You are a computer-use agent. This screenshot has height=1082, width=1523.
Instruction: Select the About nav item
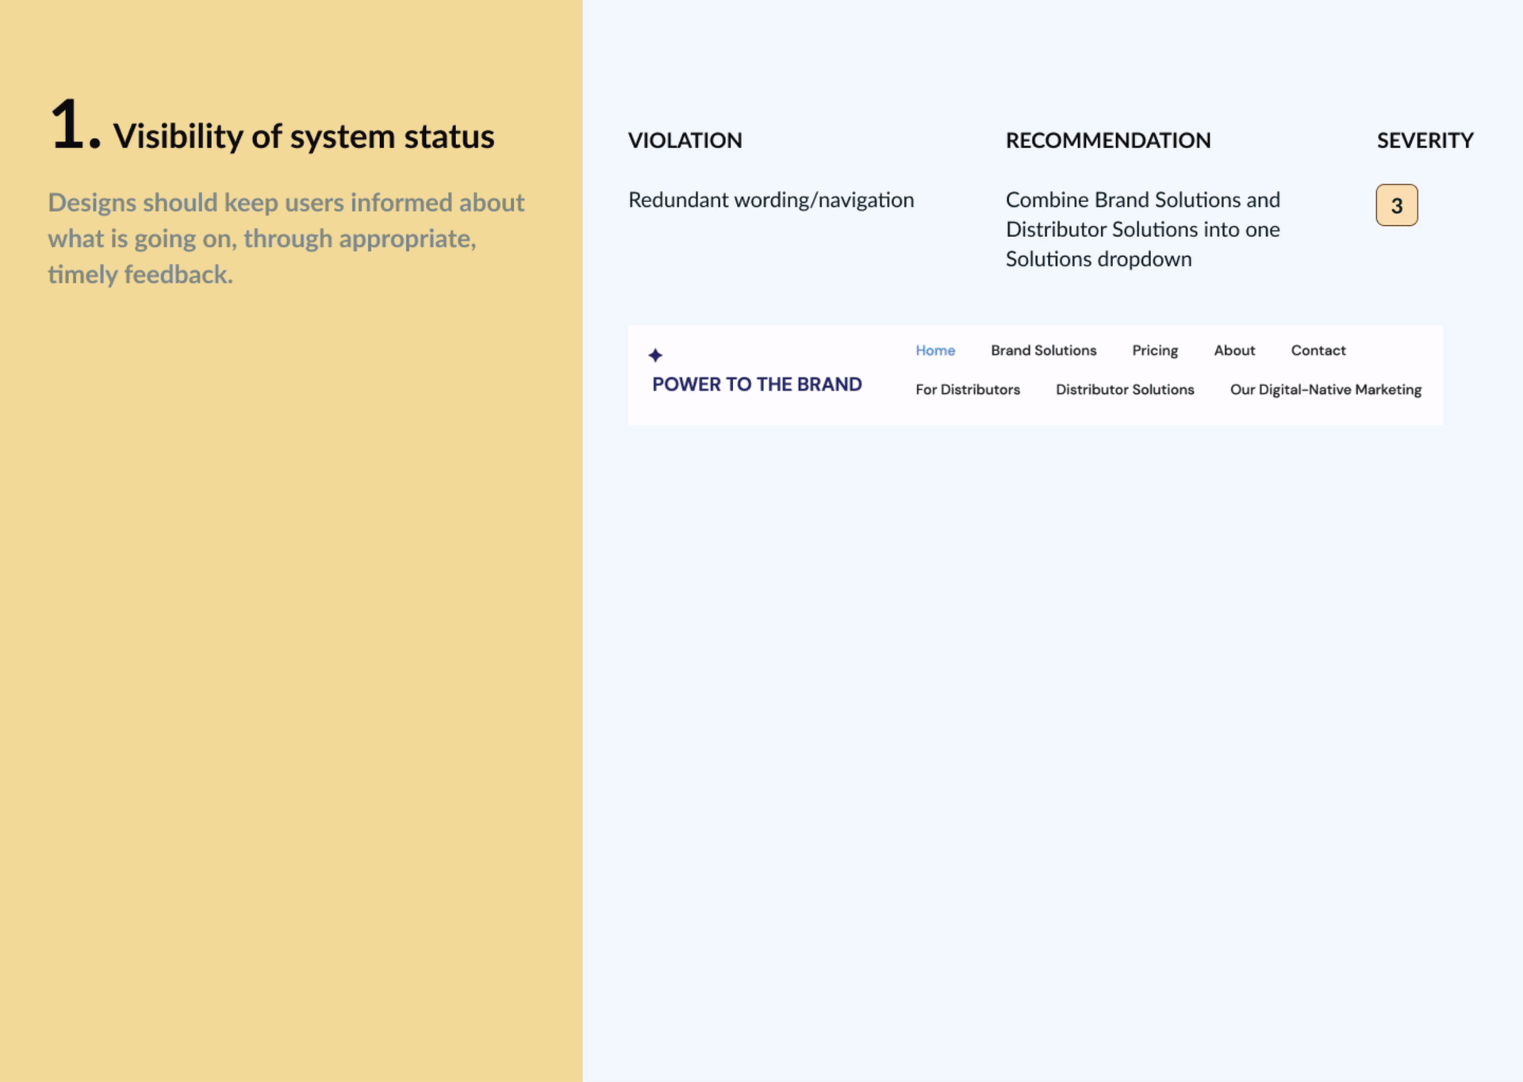(1233, 350)
